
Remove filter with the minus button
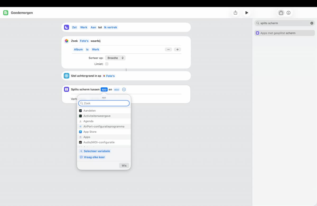(169, 49)
